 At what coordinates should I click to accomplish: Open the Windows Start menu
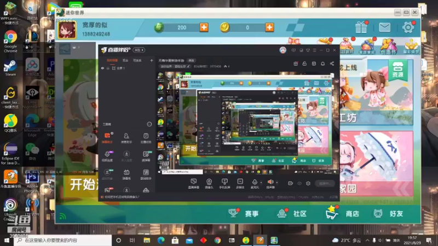click(7, 240)
